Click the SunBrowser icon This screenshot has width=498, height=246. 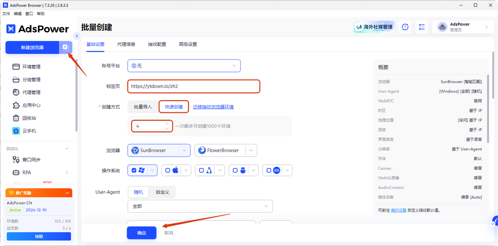coord(135,150)
